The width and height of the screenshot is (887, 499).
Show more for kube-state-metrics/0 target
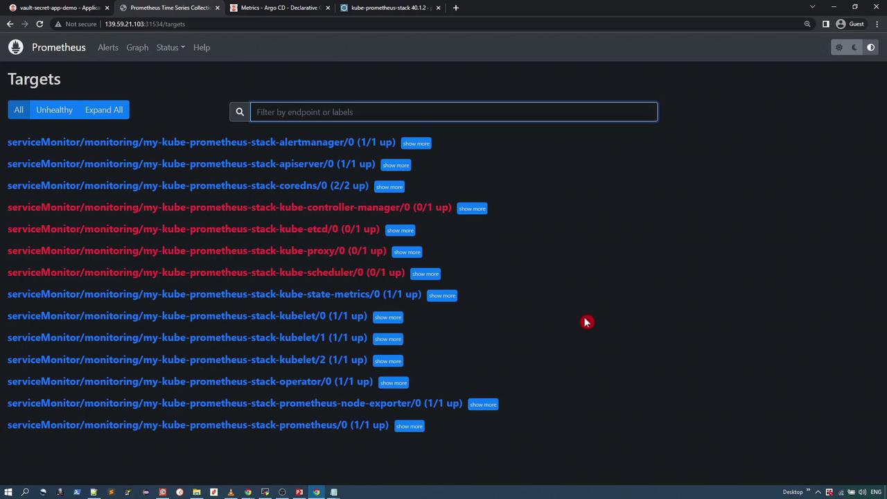point(442,295)
